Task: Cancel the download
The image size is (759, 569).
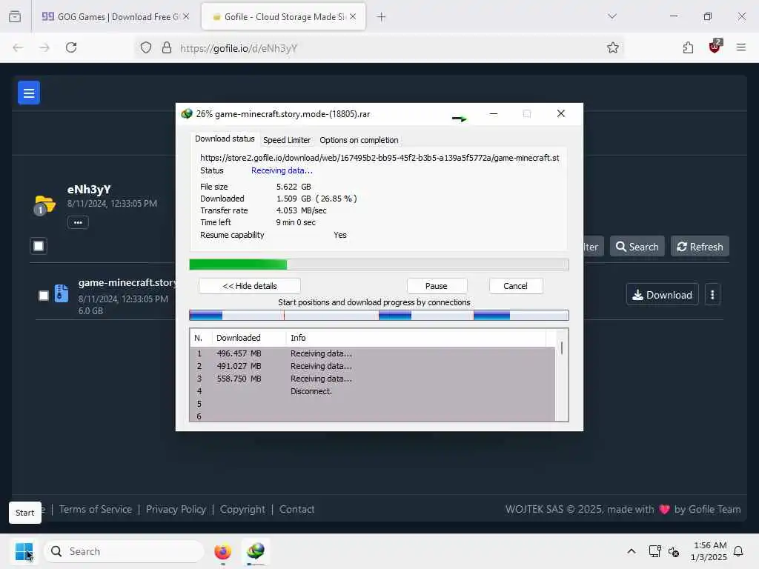Action: coord(515,286)
